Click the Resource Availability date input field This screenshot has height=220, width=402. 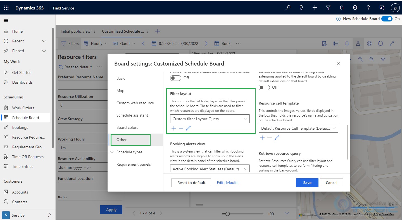pos(82,167)
